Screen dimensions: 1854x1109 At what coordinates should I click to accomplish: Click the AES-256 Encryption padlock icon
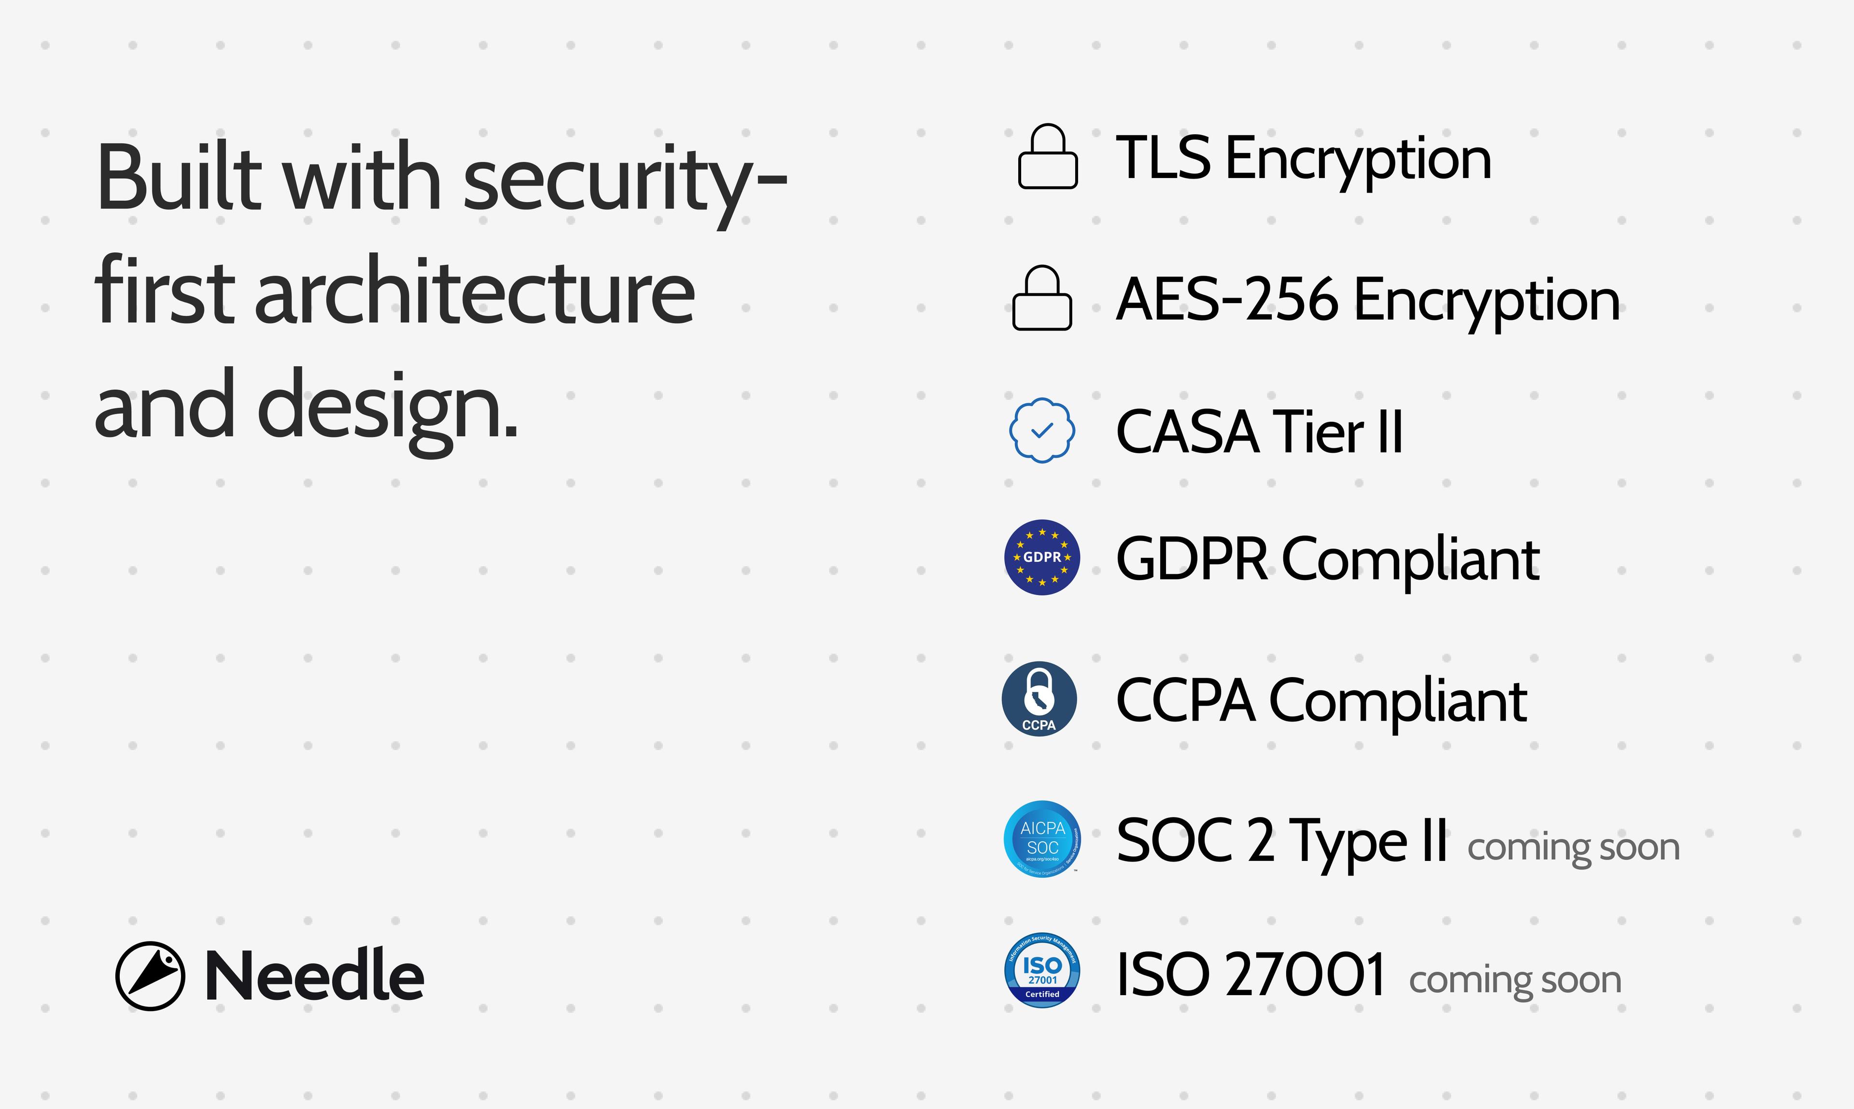(x=1042, y=297)
